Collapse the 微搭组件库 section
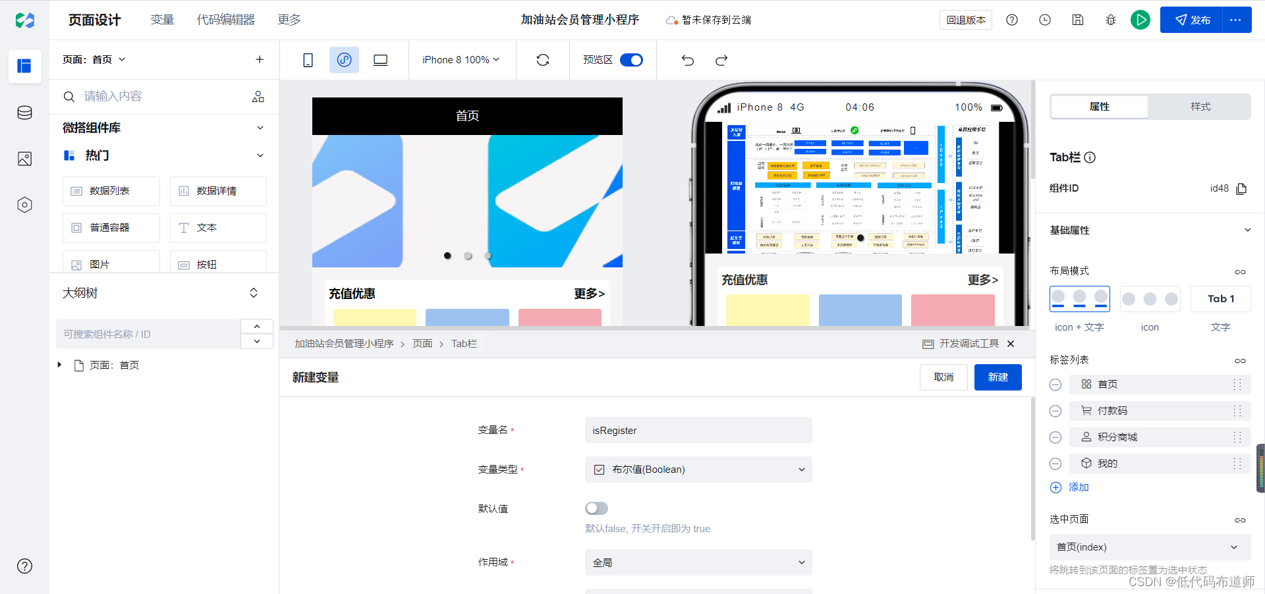 pyautogui.click(x=260, y=128)
